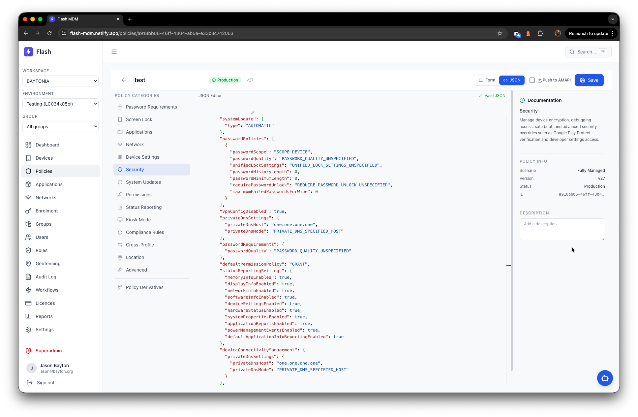Viewport: 638px width, 417px height.
Task: Open the BAYTONIA workspace dropdown
Action: [x=61, y=81]
